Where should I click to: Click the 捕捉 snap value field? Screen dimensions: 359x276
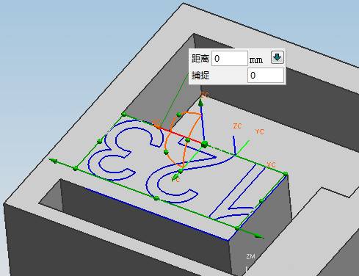coord(266,76)
